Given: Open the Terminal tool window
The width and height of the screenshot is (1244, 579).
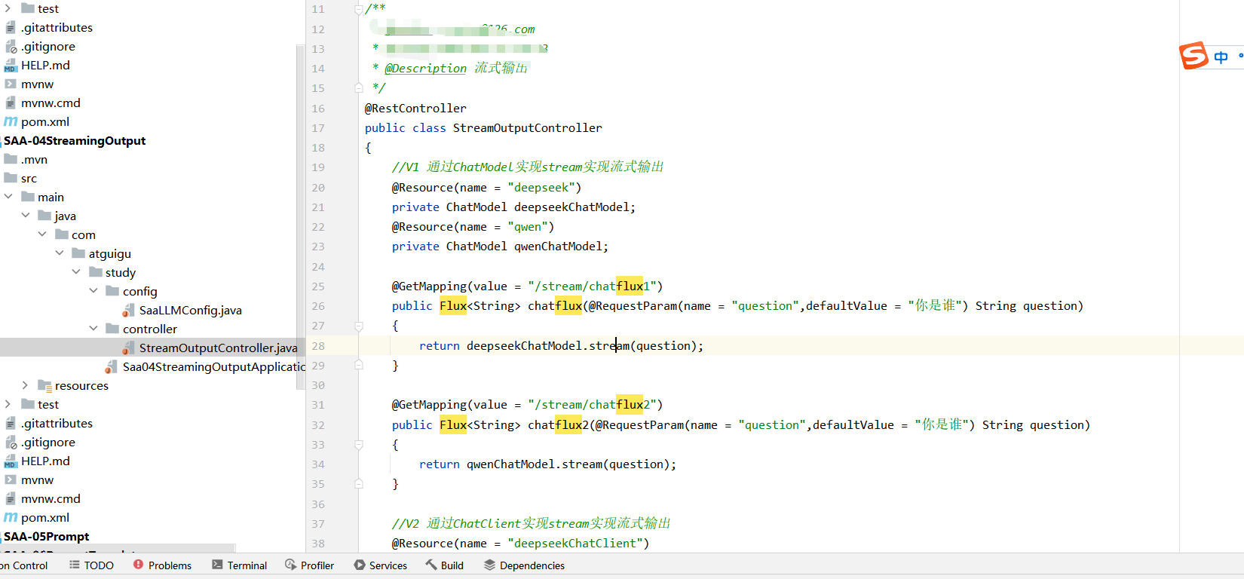Looking at the screenshot, I should [239, 565].
